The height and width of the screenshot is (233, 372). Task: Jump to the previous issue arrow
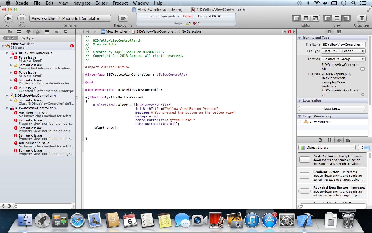tap(285, 31)
